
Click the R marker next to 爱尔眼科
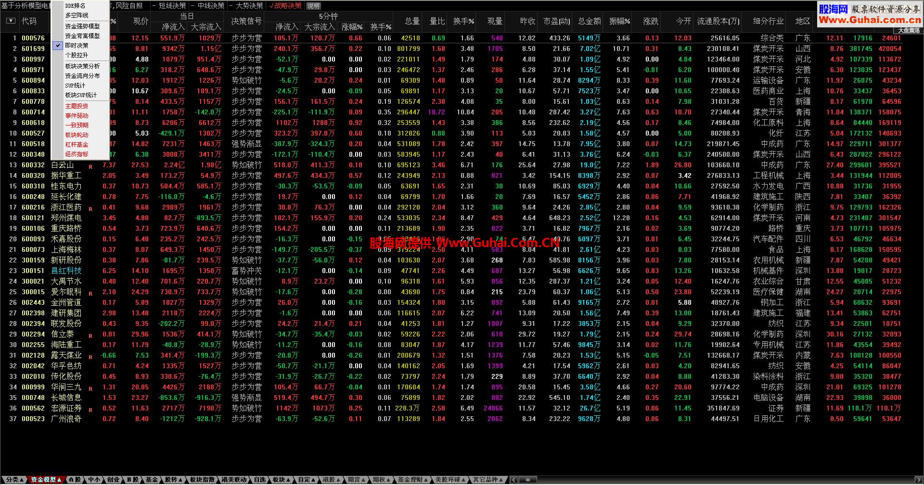pos(90,294)
